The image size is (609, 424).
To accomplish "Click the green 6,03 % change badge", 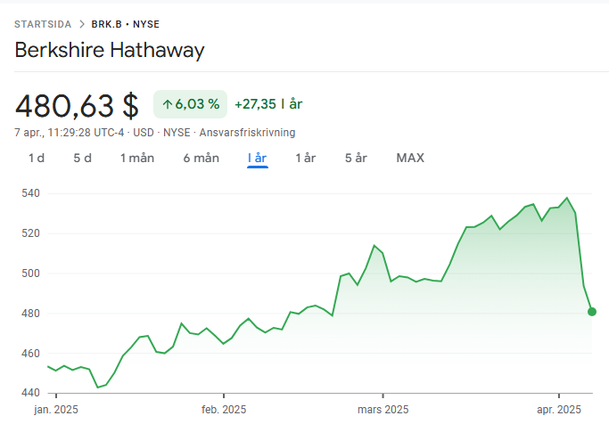I will click(190, 104).
